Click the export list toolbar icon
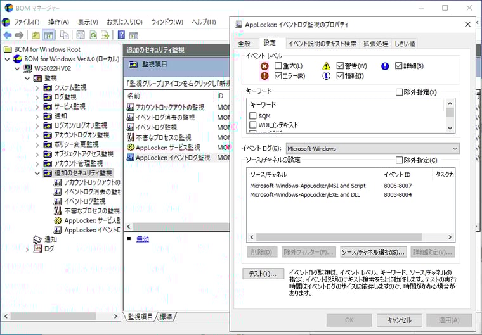 [x=105, y=35]
